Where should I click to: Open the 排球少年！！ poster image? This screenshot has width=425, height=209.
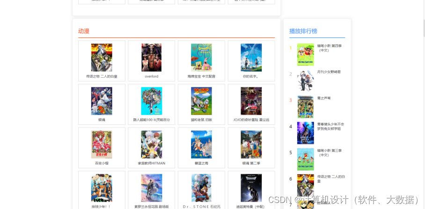click(102, 188)
